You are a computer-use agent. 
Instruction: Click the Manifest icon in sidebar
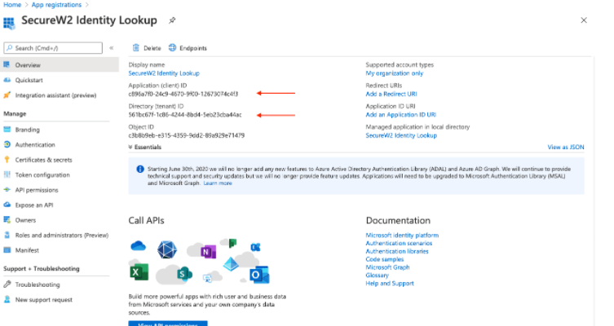tap(7, 250)
